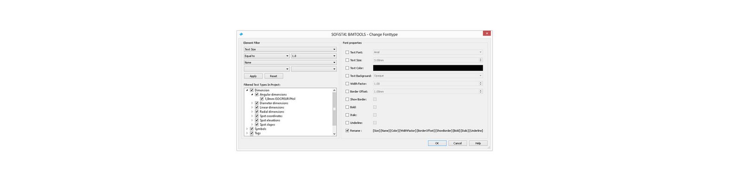
Task: Click the 1.00 width factor stepper
Action: click(480, 84)
